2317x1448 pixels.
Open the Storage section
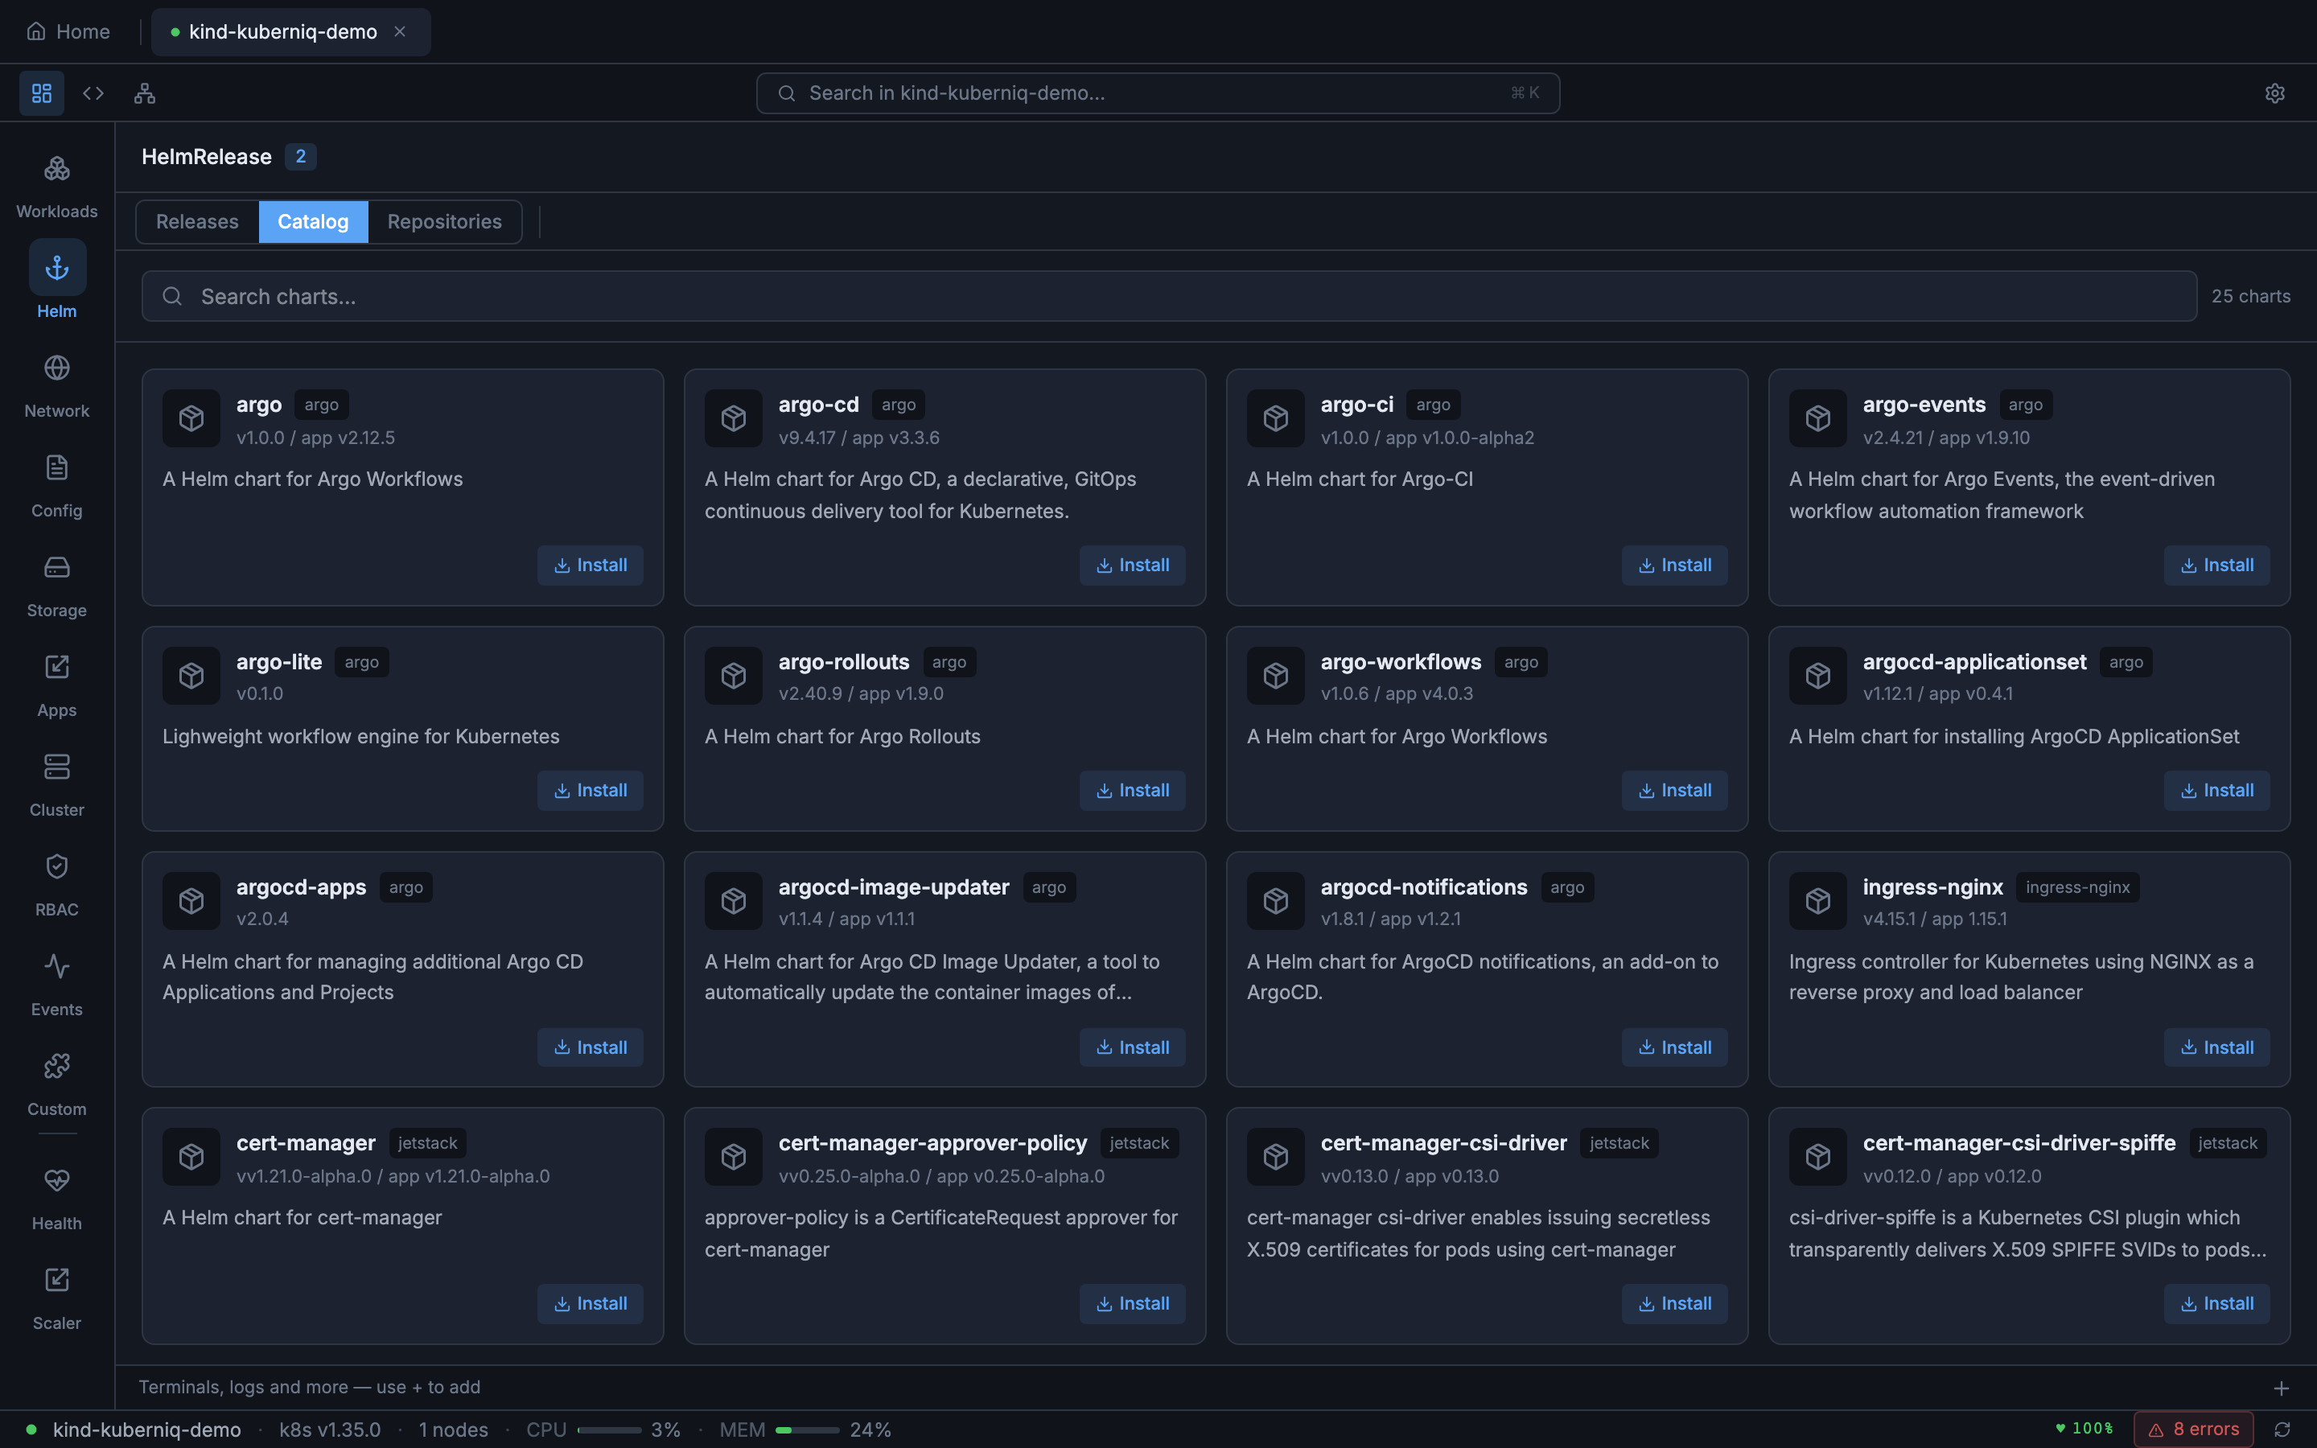click(x=56, y=583)
